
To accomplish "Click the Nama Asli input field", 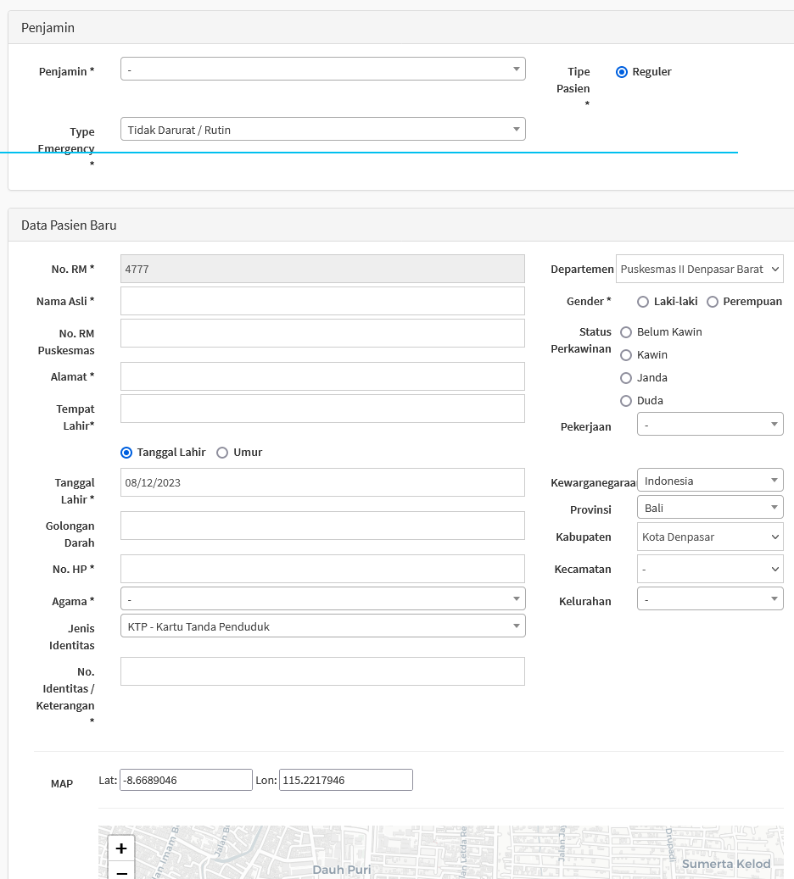I will [x=322, y=301].
